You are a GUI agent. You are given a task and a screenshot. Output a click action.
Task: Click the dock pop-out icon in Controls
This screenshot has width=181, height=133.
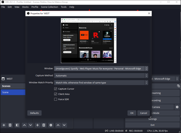click(178, 86)
